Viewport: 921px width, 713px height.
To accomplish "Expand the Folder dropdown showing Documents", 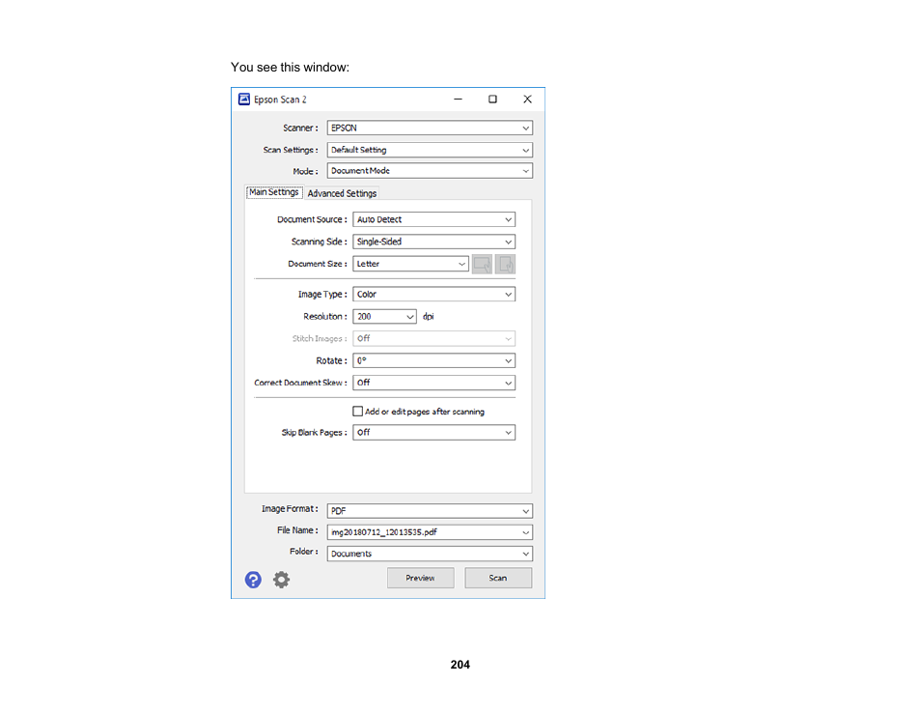I will pyautogui.click(x=430, y=554).
